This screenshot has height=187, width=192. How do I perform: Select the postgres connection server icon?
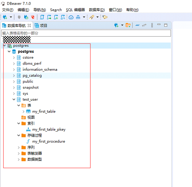click(9, 46)
